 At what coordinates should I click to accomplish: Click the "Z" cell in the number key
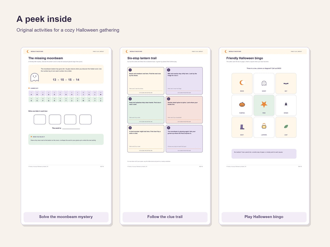point(101,100)
